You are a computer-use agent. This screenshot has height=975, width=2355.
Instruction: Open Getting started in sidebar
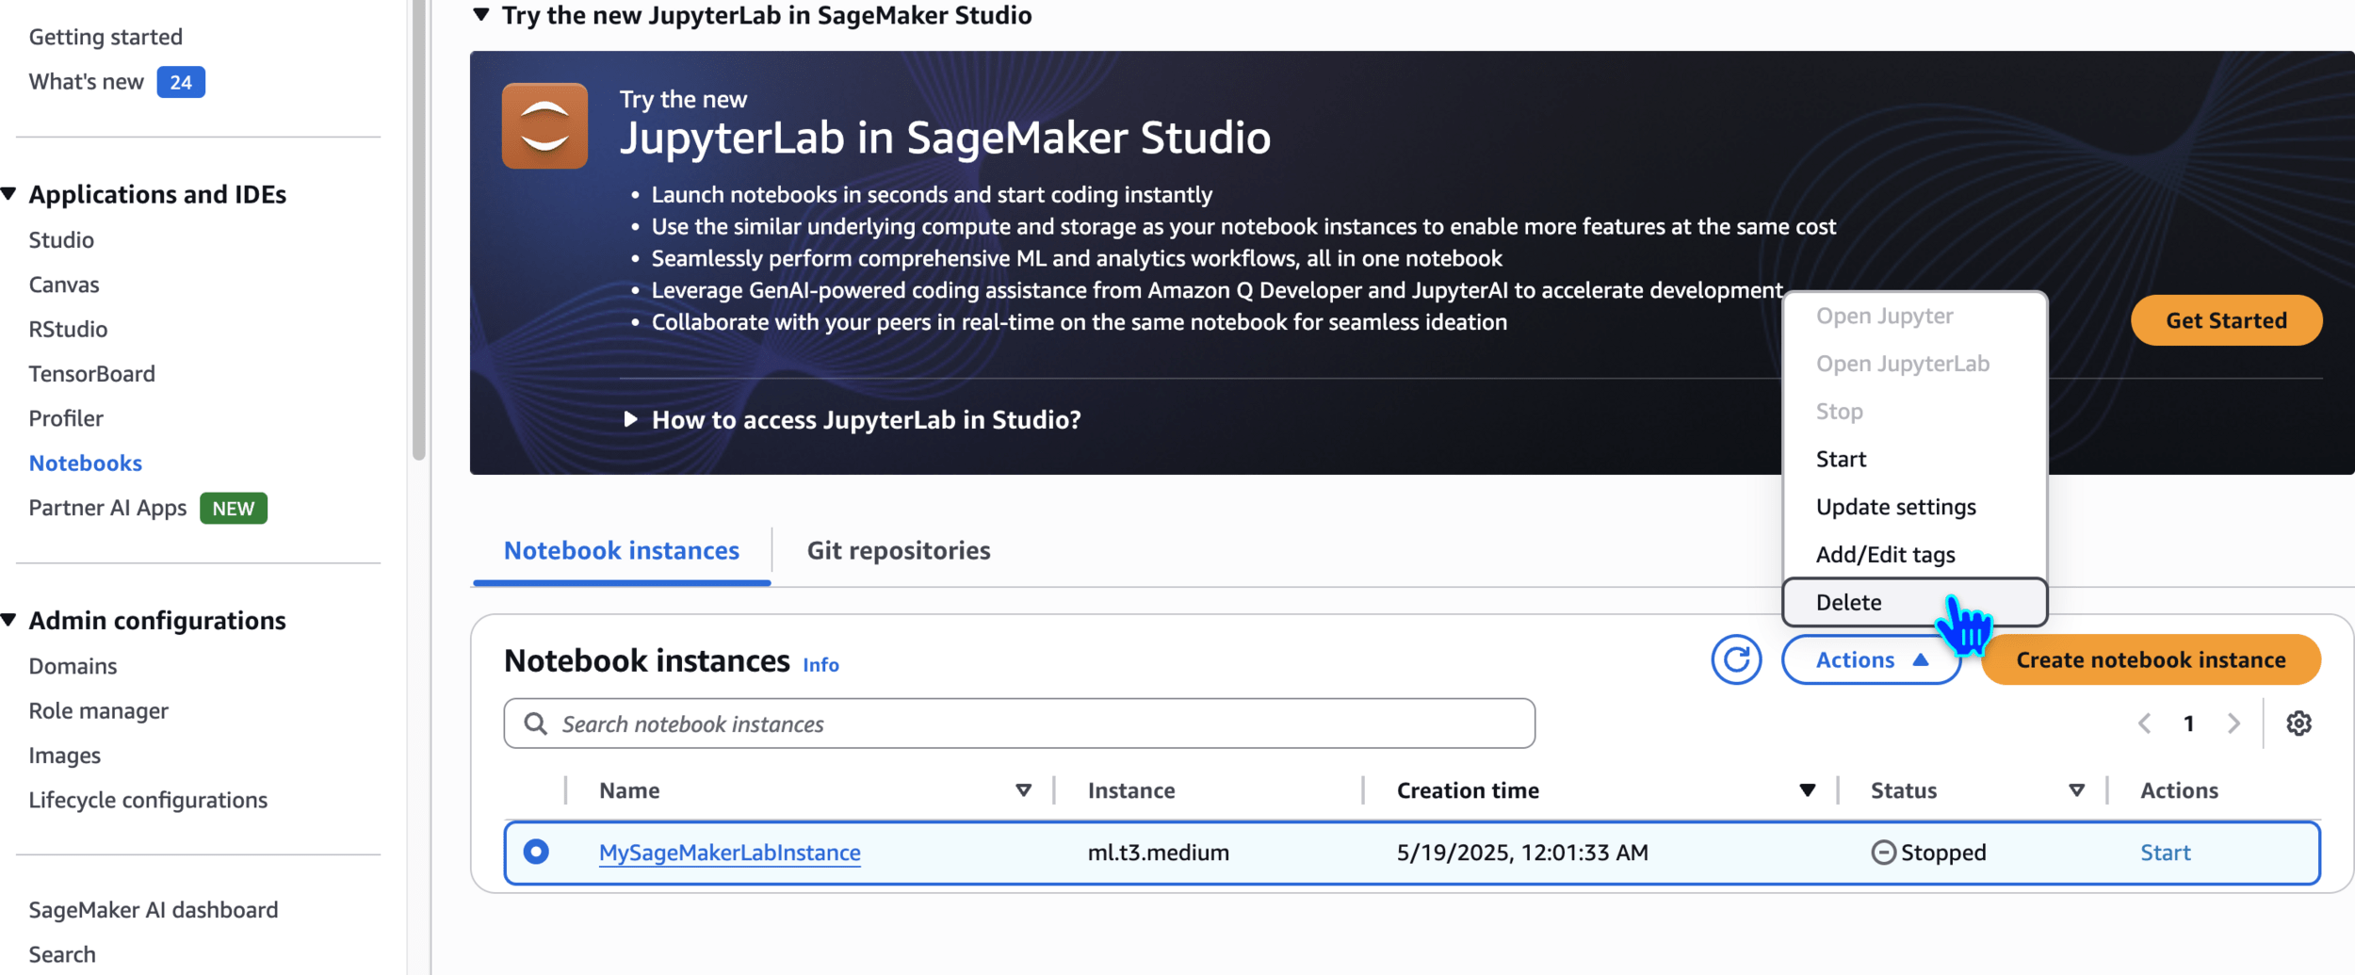point(106,37)
